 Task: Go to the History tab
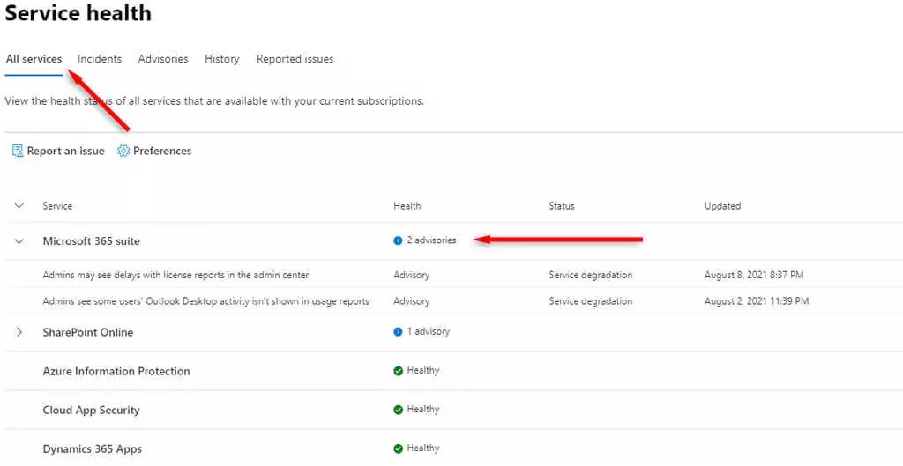click(x=221, y=59)
